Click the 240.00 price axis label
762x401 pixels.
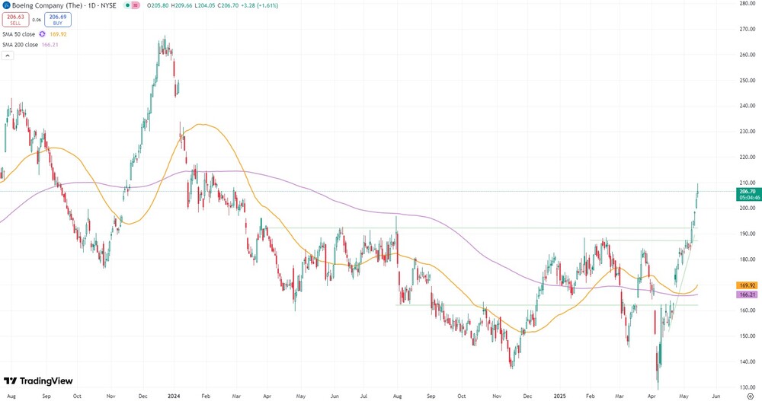(x=747, y=106)
